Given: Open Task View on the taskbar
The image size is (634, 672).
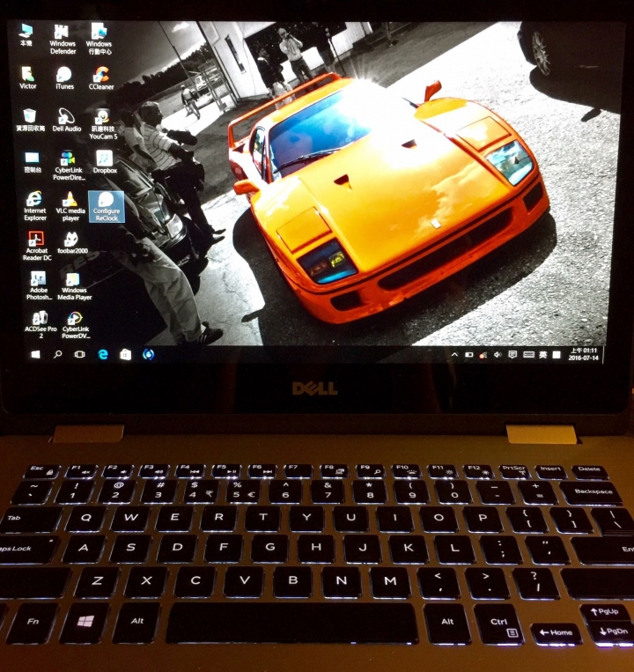Looking at the screenshot, I should click(x=79, y=354).
